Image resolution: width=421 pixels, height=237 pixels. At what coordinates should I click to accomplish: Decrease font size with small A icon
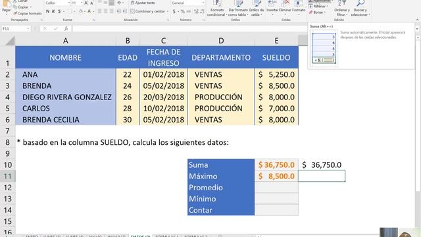point(91,3)
